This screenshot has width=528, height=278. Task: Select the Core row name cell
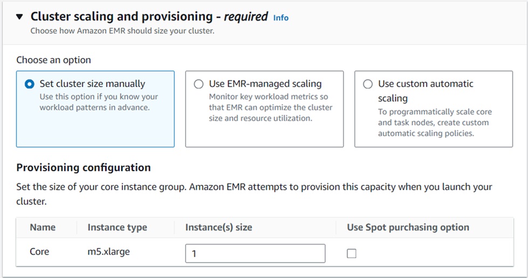pos(39,252)
